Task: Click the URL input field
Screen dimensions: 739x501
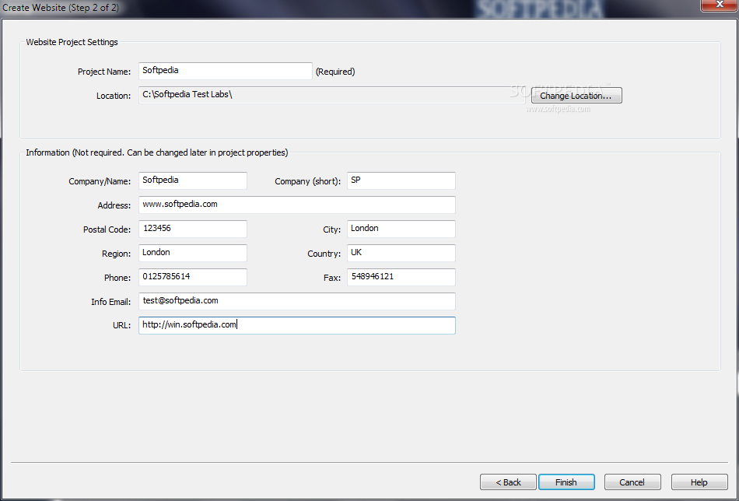Action: click(297, 325)
